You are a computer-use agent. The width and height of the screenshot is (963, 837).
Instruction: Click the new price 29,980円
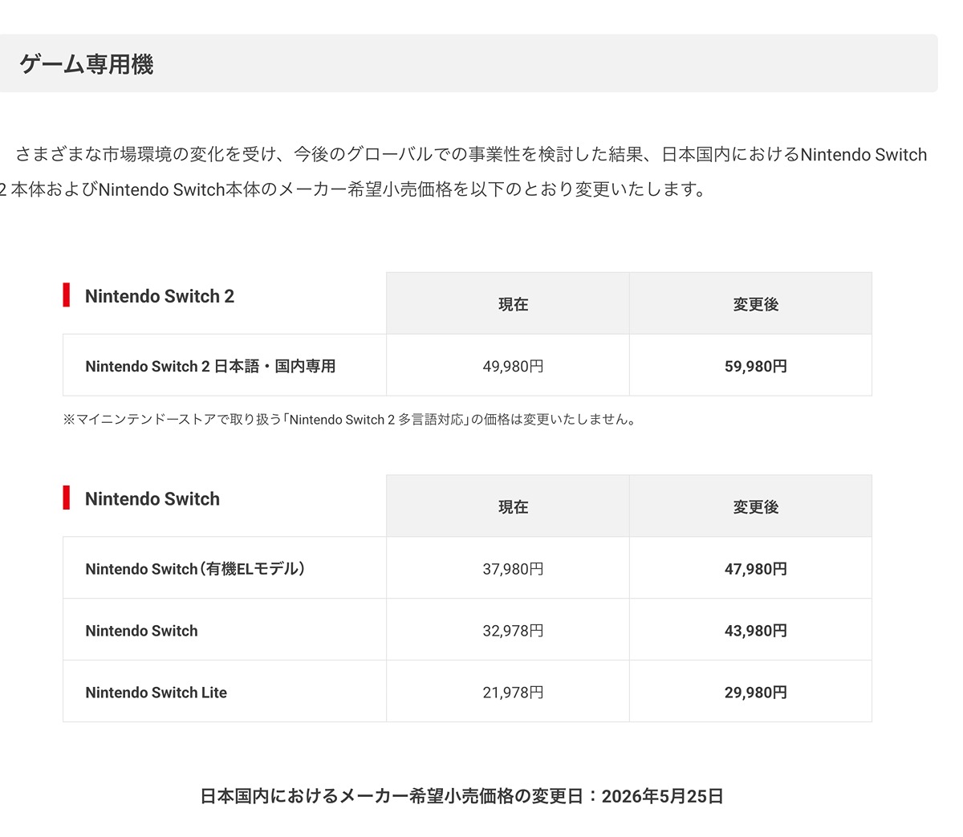click(x=756, y=693)
